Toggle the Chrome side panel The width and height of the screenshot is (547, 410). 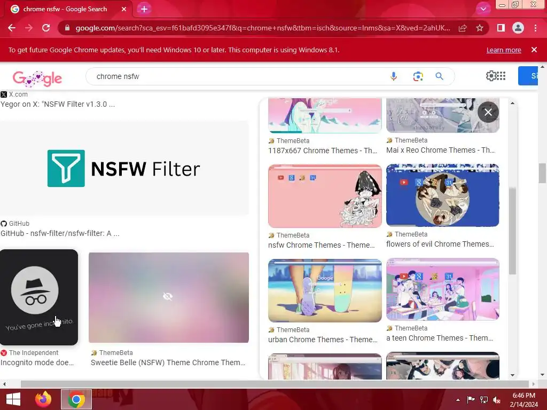pos(501,28)
